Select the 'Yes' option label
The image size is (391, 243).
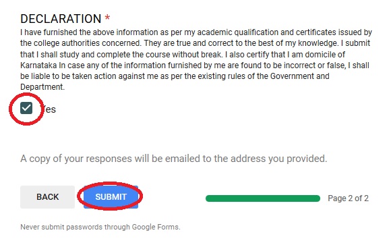point(49,109)
